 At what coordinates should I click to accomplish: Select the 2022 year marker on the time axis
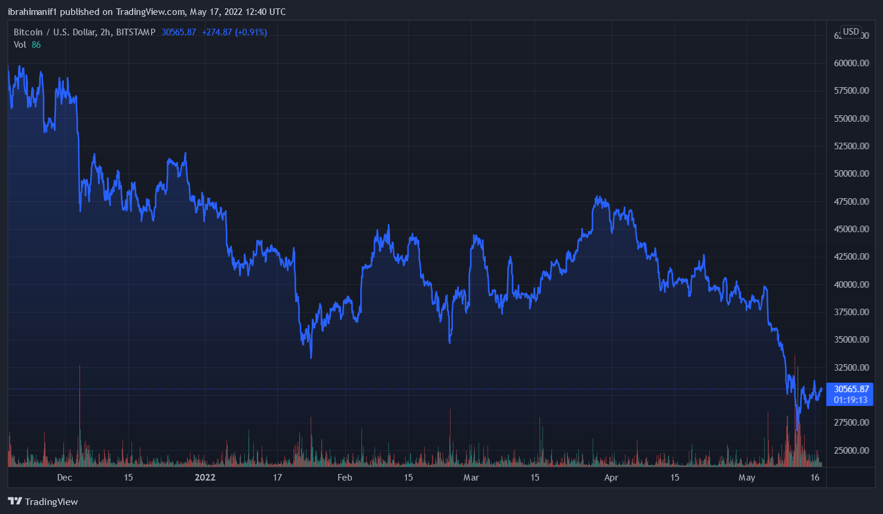[205, 478]
